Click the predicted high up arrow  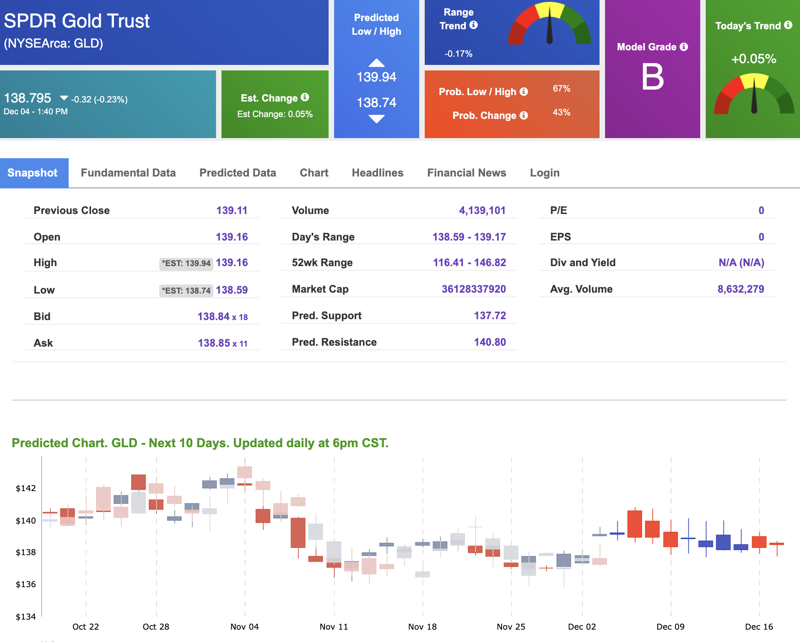pyautogui.click(x=377, y=63)
